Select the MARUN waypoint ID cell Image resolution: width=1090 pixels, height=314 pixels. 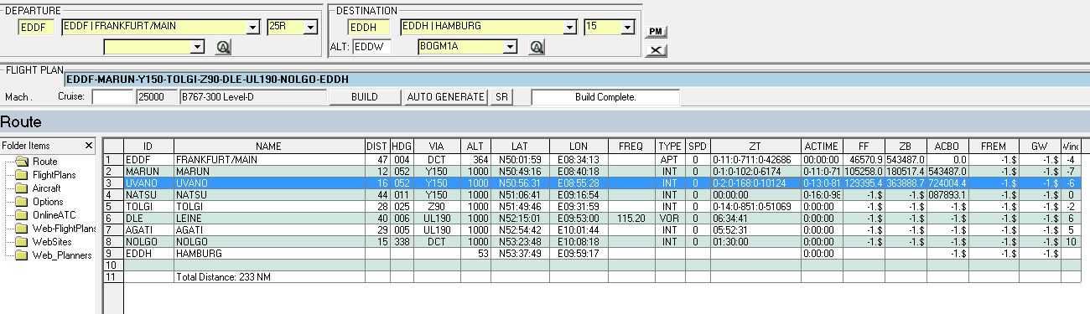click(x=148, y=171)
